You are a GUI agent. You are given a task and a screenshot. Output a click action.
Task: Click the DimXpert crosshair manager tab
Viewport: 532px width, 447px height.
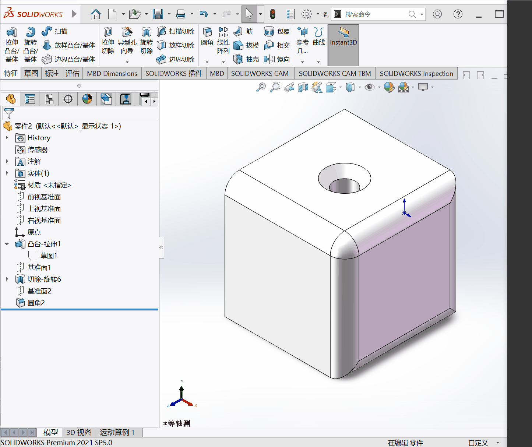click(68, 99)
